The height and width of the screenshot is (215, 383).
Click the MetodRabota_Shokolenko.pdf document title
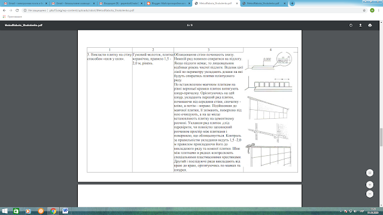(x=23, y=25)
